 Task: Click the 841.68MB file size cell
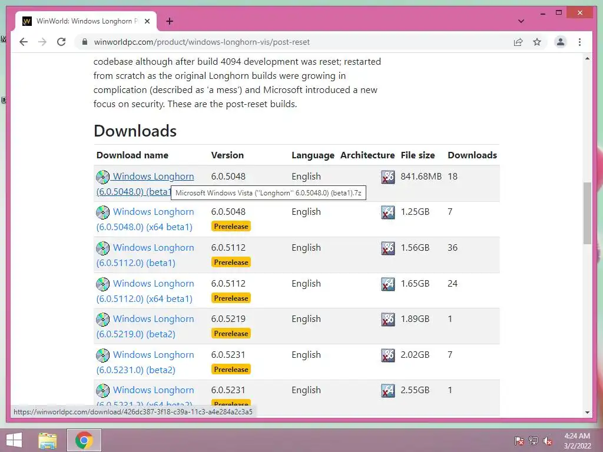(421, 177)
